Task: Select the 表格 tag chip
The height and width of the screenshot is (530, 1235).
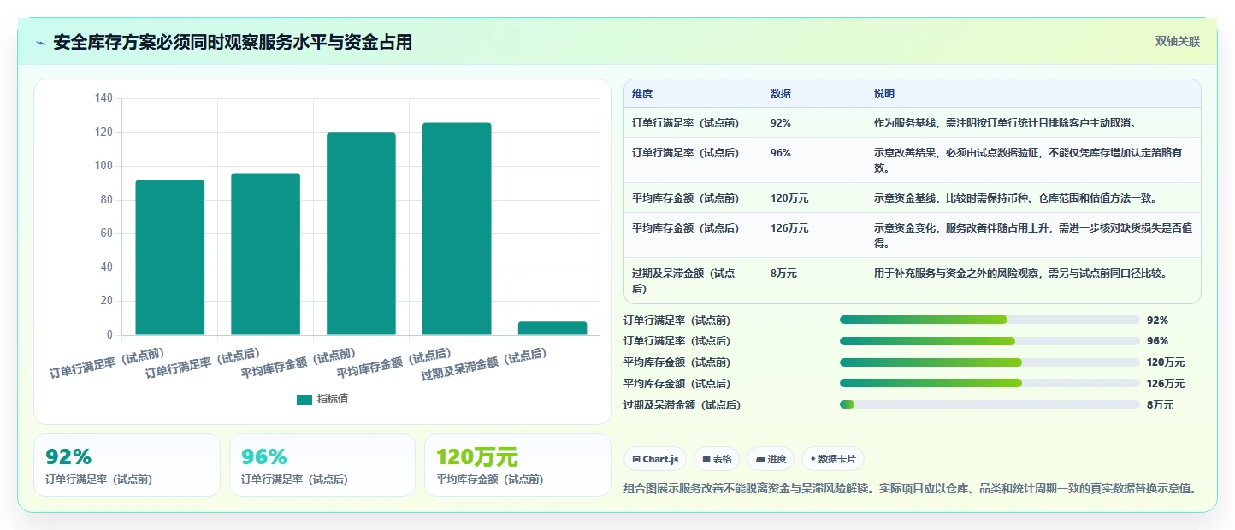Action: [717, 459]
